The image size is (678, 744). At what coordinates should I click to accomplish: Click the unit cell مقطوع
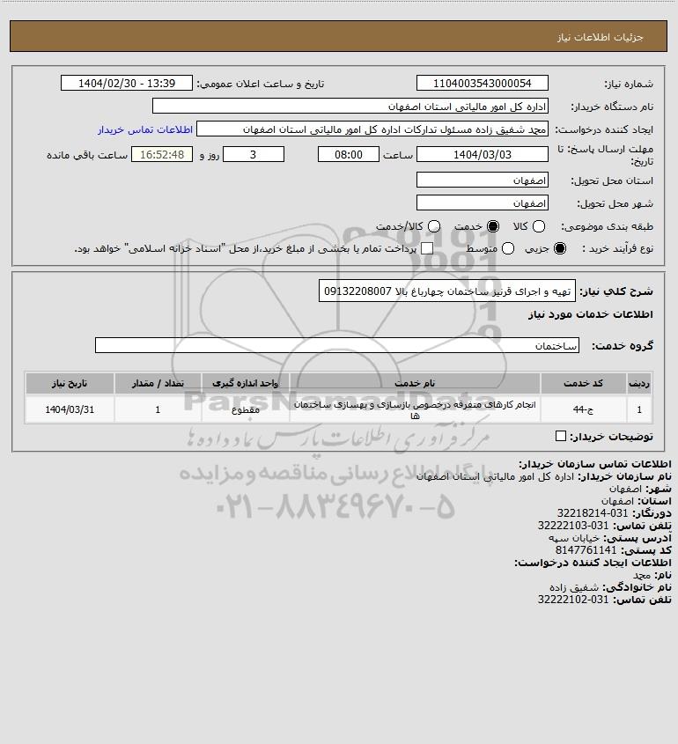point(246,409)
